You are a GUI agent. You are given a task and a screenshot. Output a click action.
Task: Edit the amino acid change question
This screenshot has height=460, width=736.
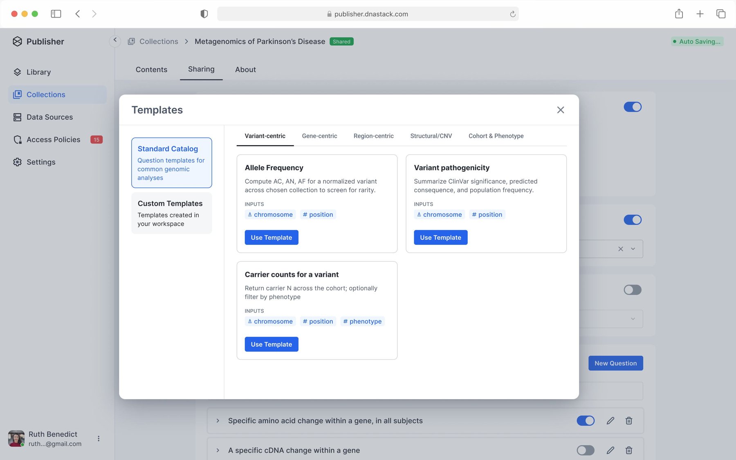[x=610, y=420]
